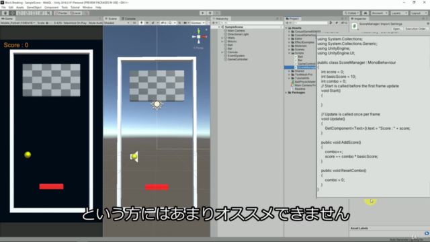Click the Project search-by-label icon
Image resolution: width=430 pixels, height=242 pixels.
337,23
